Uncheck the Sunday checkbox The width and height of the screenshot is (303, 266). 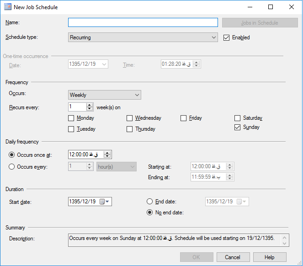[x=238, y=128]
